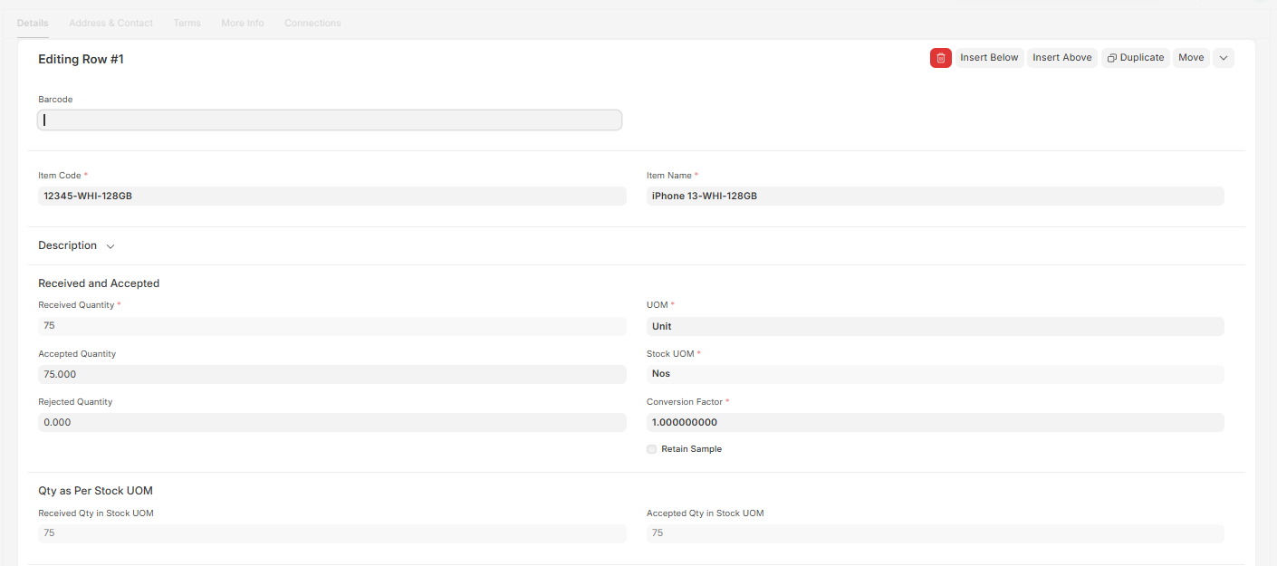Click the Insert Below button

pyautogui.click(x=989, y=58)
